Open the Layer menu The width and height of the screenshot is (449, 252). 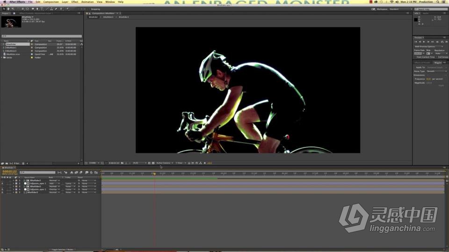(x=65, y=2)
